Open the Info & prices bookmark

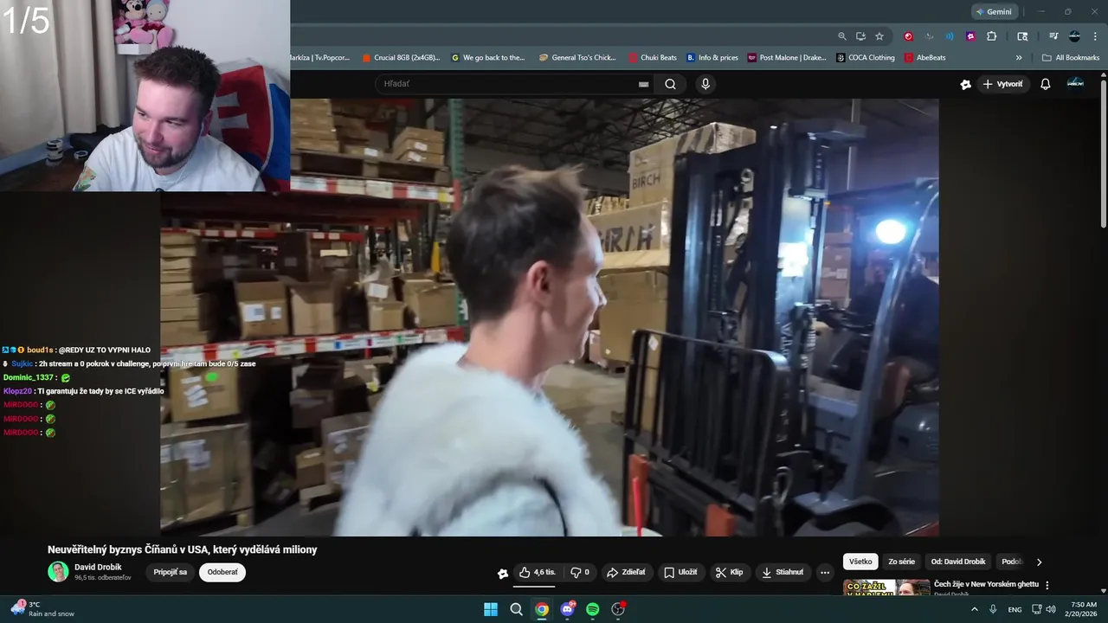[712, 58]
